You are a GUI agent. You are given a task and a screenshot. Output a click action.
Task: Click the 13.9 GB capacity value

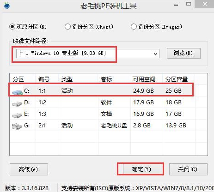click(176, 126)
